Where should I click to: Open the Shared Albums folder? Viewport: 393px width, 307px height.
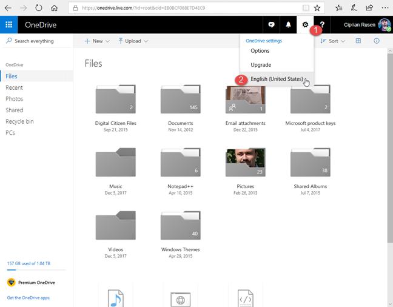pos(311,162)
